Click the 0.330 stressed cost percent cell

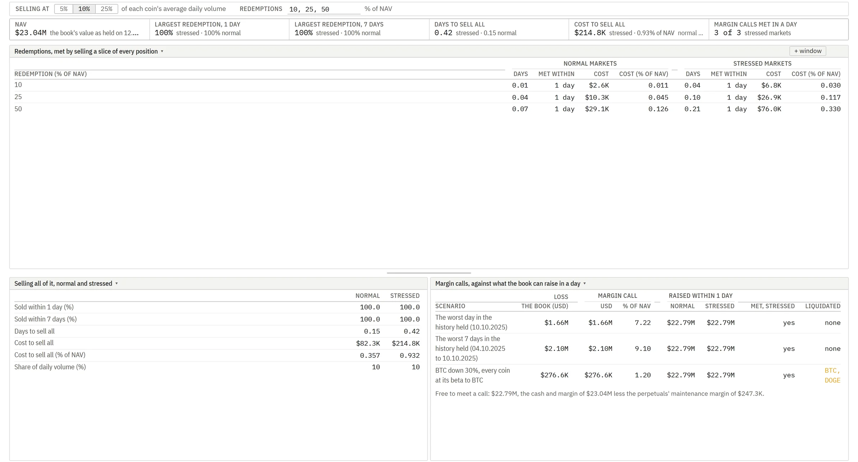click(x=830, y=109)
